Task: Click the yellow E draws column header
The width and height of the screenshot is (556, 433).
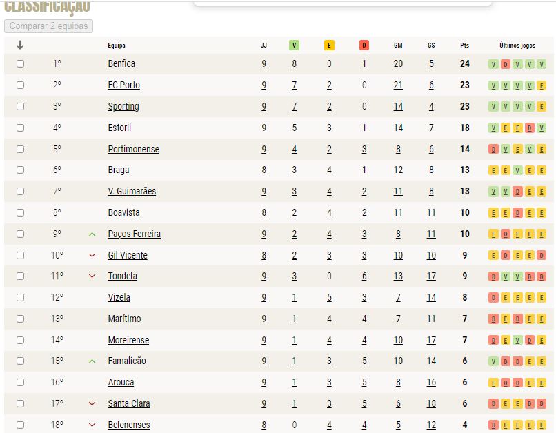Action: tap(329, 45)
